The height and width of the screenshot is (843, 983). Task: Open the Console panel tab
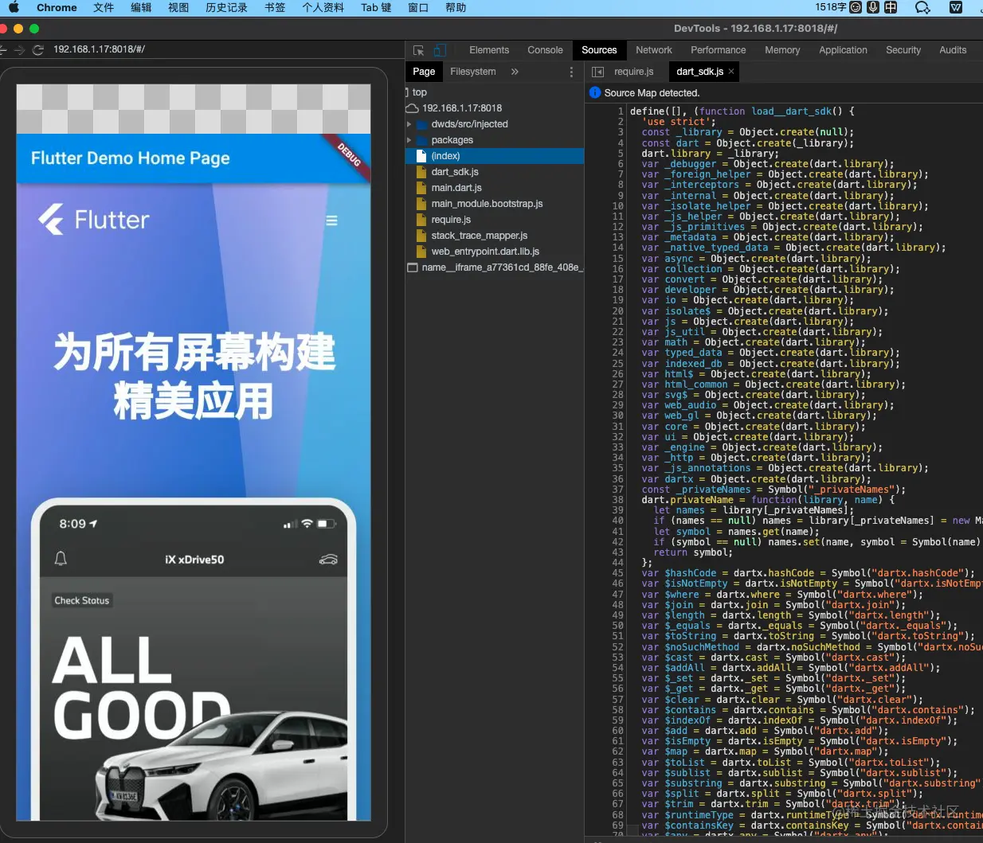coord(545,50)
